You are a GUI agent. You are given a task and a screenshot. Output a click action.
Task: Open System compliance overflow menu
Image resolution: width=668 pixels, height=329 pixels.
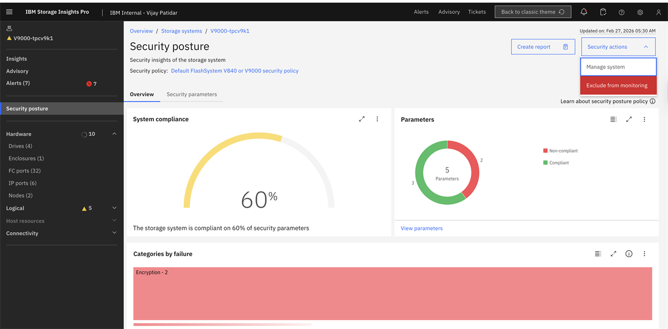pos(377,119)
